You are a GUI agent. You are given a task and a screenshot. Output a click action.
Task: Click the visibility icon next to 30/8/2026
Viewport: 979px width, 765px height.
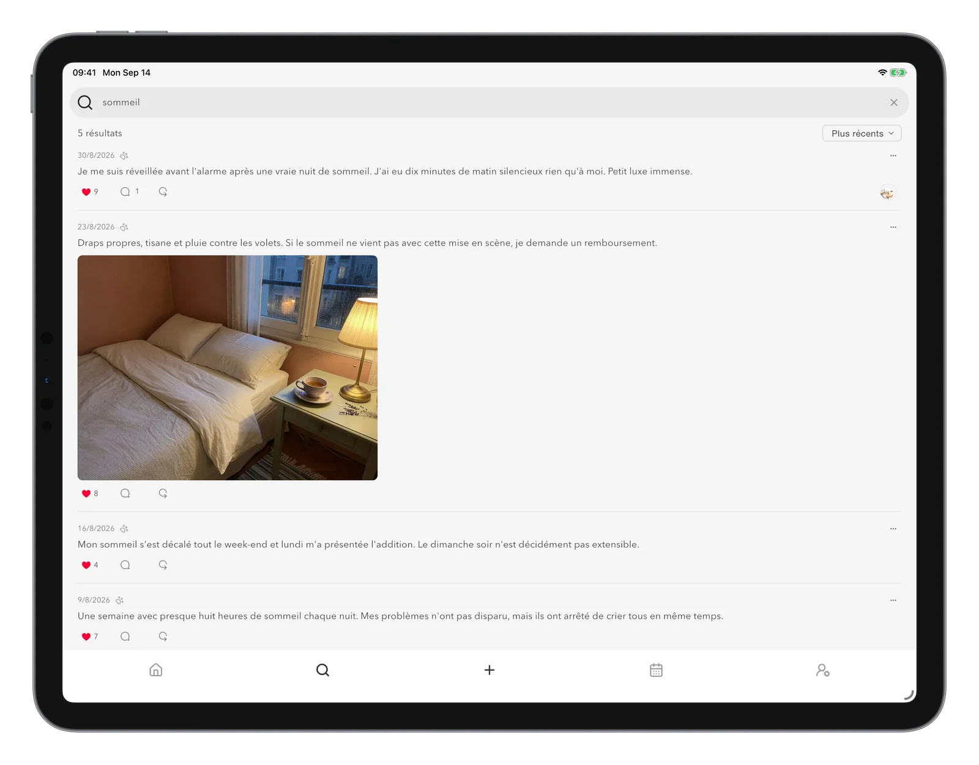tap(124, 155)
